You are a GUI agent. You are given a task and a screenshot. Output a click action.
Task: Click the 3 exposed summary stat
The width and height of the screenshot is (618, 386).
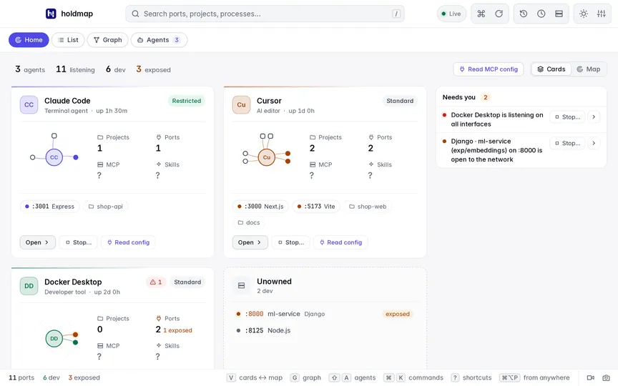153,70
